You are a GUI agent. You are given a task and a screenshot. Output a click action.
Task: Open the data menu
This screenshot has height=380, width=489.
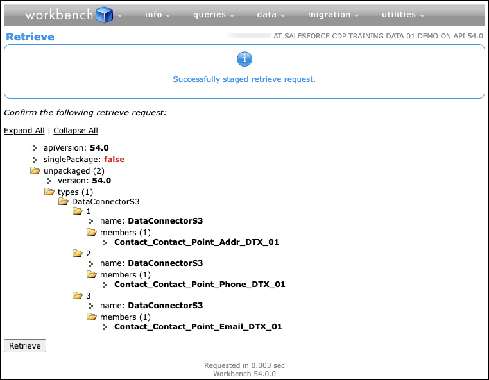271,15
